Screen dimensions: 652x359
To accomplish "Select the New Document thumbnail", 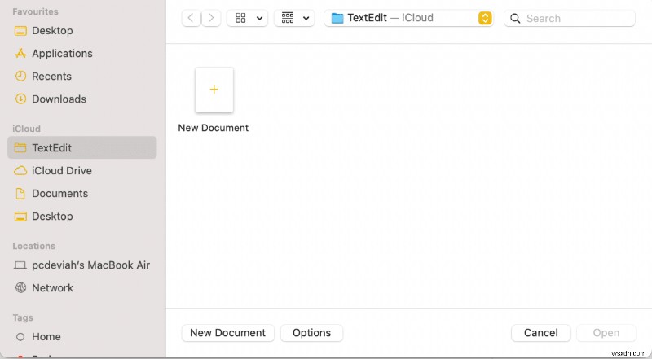I will tap(214, 90).
